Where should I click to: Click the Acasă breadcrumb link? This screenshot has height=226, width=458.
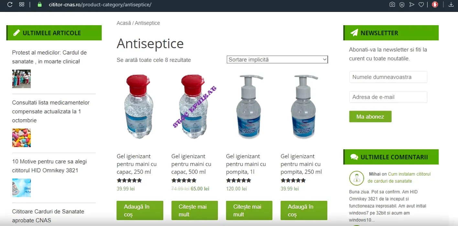click(x=124, y=23)
